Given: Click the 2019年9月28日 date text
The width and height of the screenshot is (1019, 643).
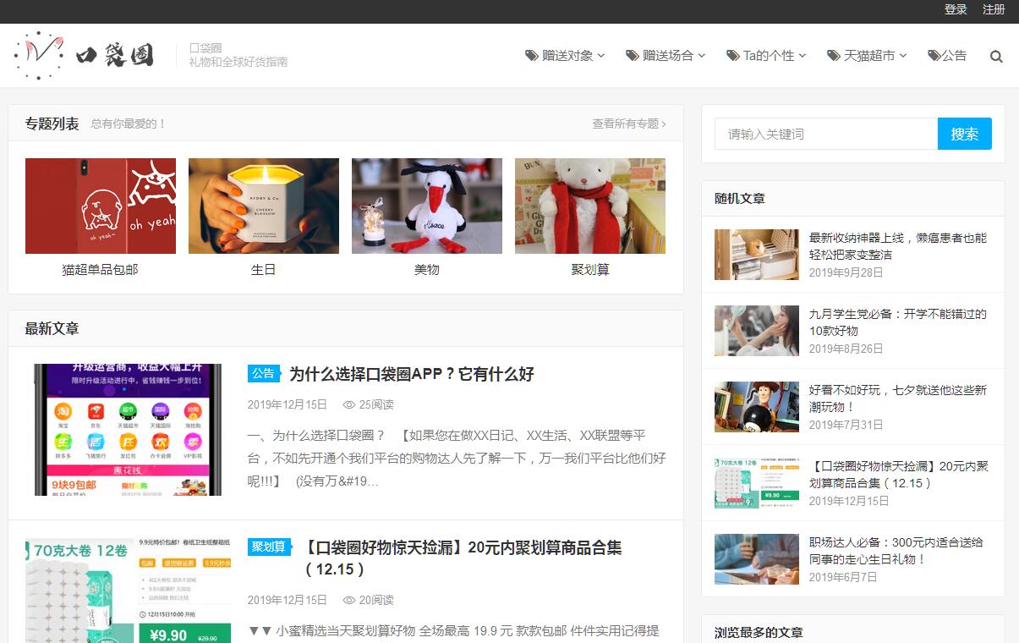Looking at the screenshot, I should click(846, 272).
